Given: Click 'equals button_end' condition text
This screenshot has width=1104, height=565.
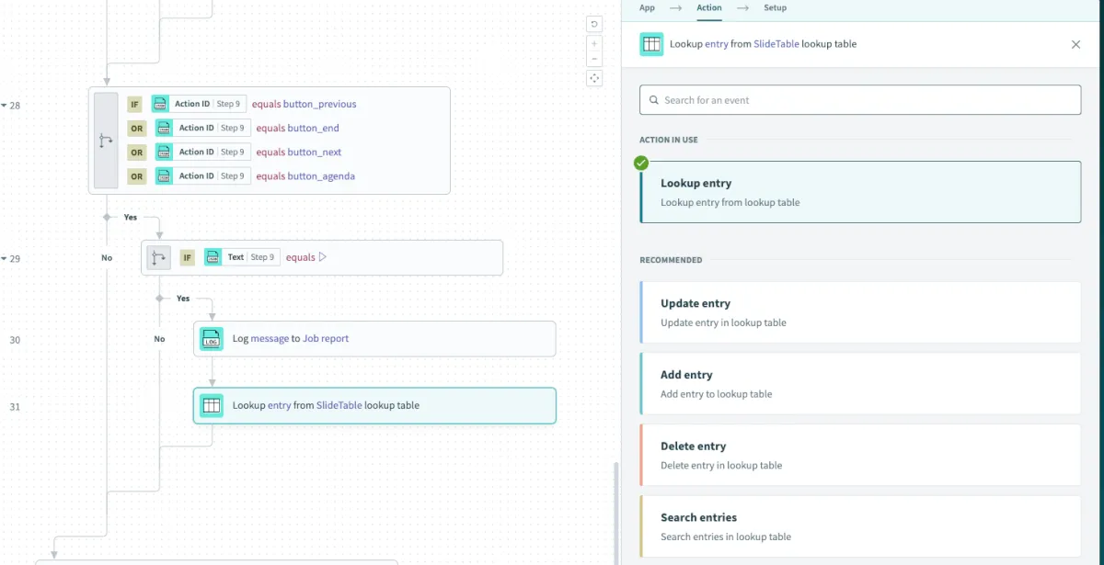Looking at the screenshot, I should (297, 128).
